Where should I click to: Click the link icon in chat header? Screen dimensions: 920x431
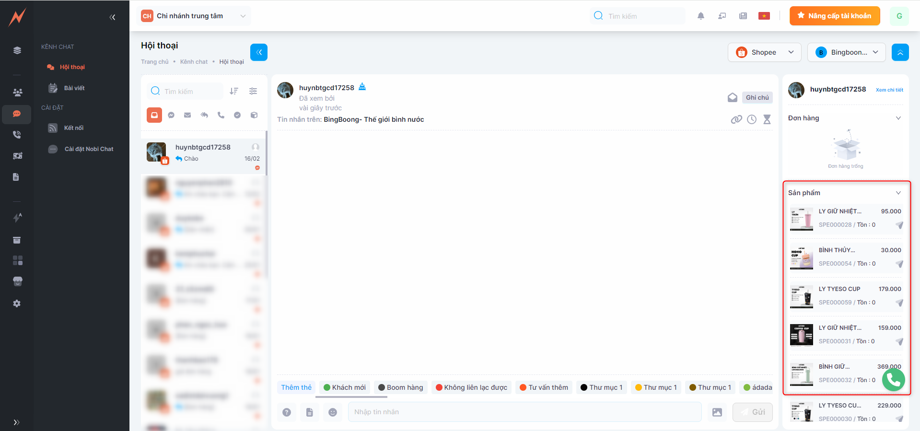736,119
